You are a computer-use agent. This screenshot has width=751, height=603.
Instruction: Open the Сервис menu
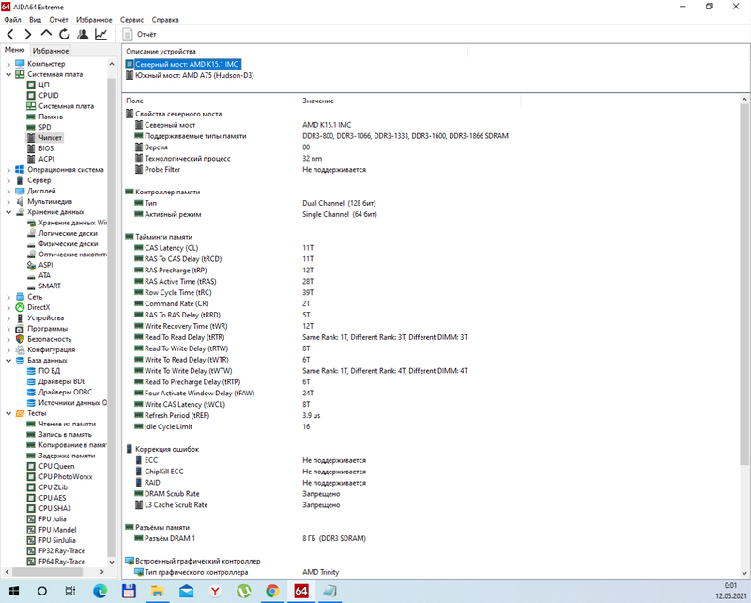[131, 20]
